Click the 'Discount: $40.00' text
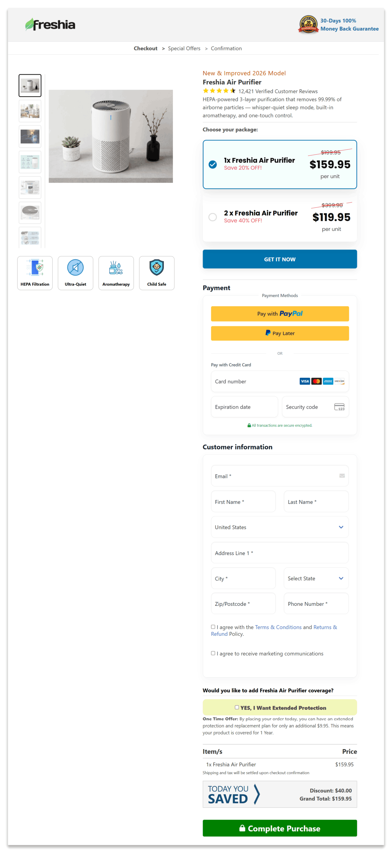 [x=331, y=790]
